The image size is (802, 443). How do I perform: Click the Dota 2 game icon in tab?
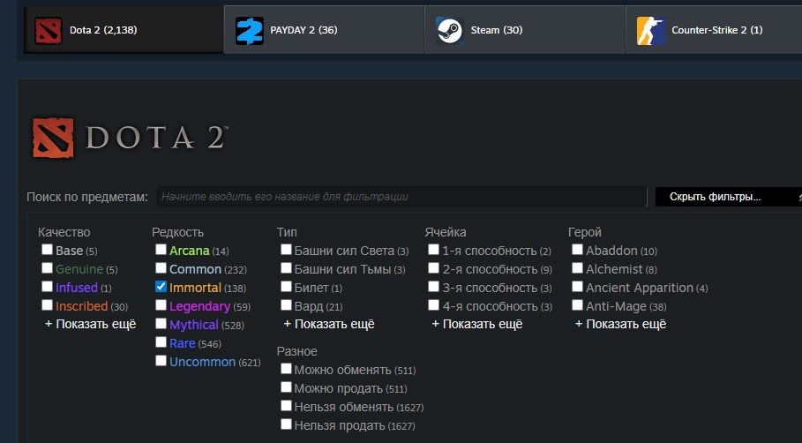click(48, 30)
